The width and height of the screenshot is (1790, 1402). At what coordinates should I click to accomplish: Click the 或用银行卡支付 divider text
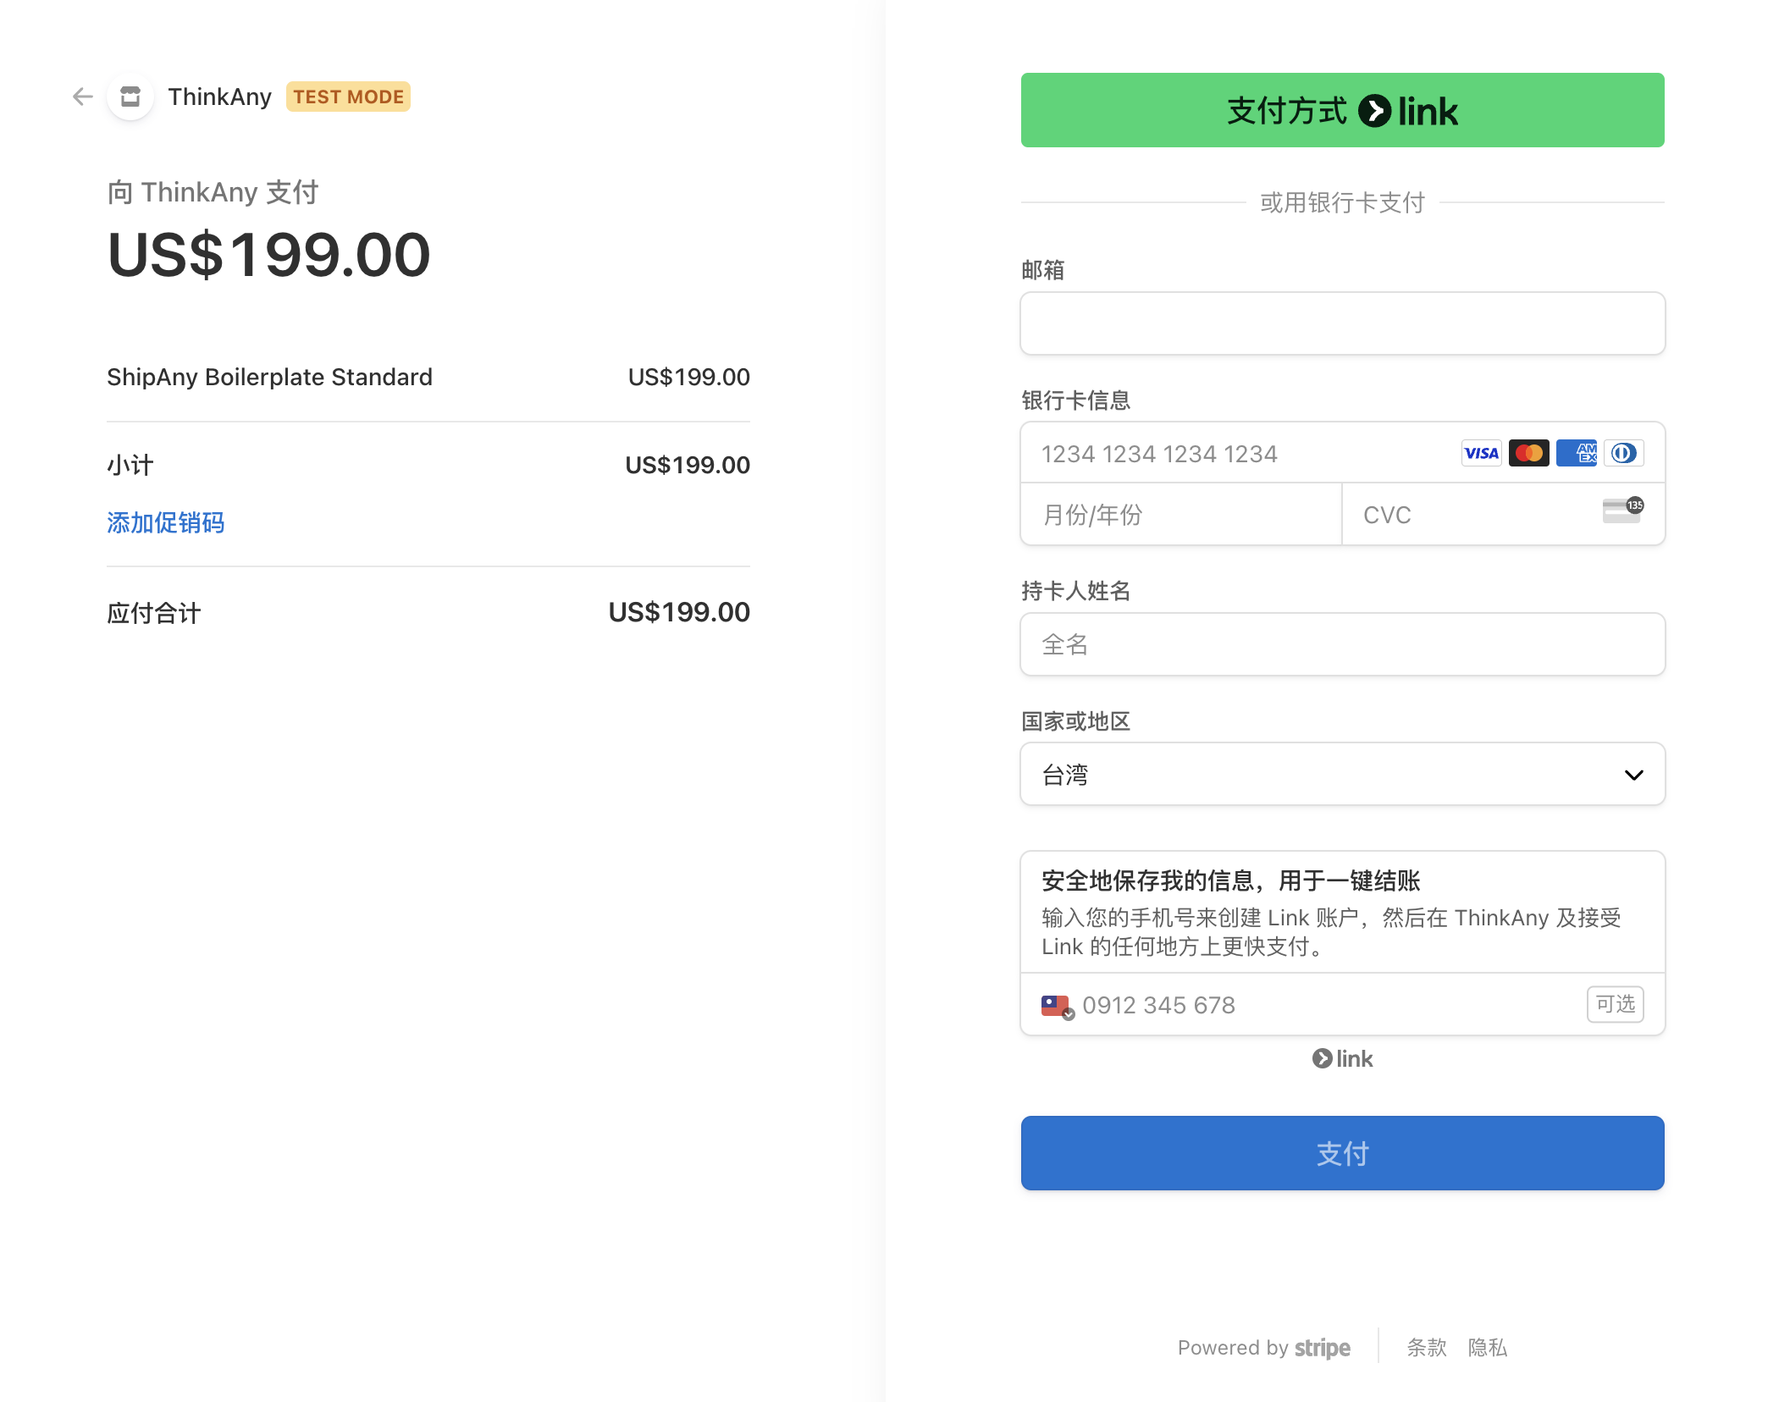[1342, 202]
